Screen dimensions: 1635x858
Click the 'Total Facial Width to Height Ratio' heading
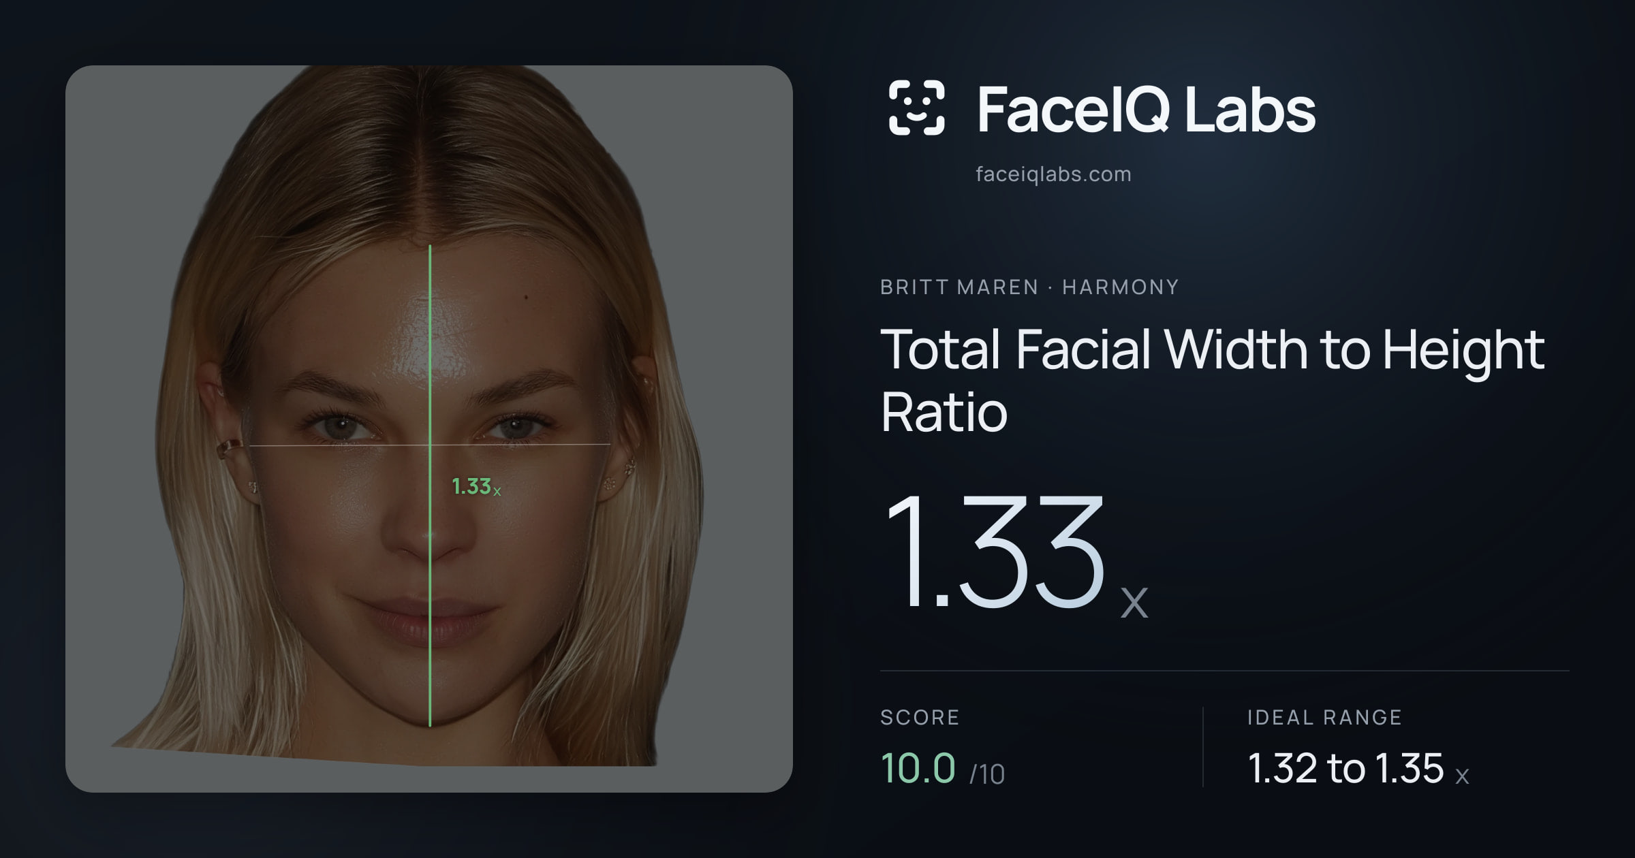(x=1213, y=380)
